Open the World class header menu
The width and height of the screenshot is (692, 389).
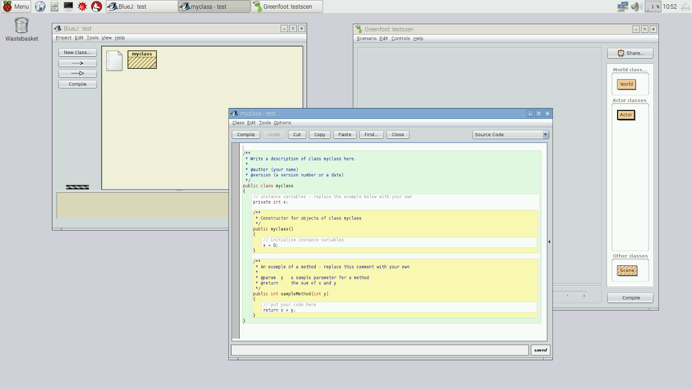(630, 70)
